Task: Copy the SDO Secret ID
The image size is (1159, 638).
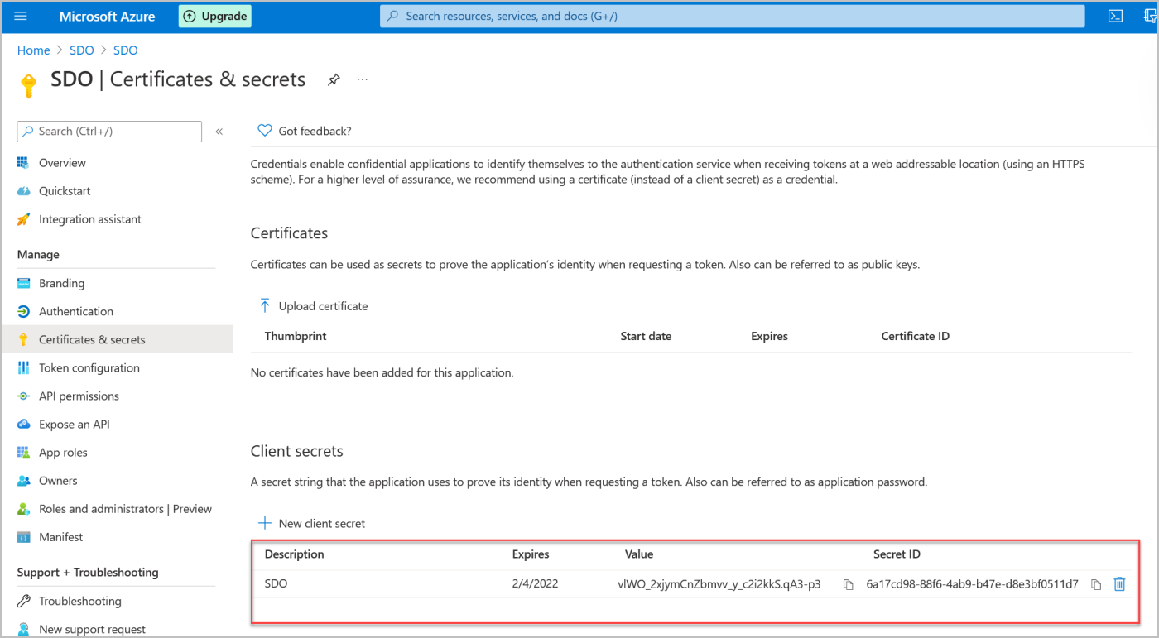Action: pos(1096,584)
